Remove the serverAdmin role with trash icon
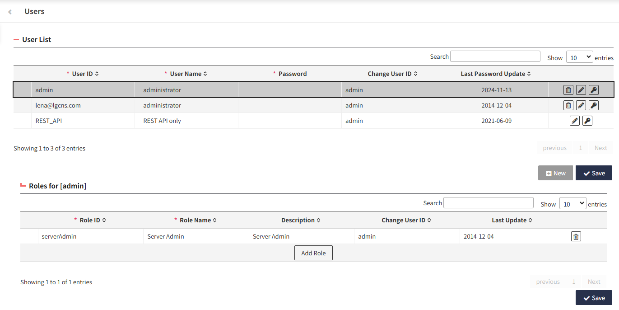 point(576,236)
